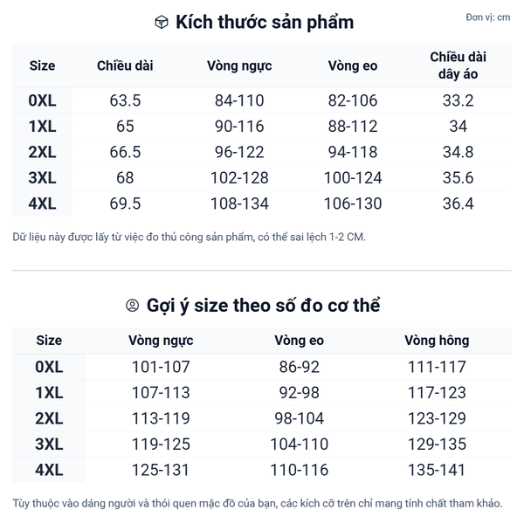Click the Kích thước sản phẩm heading
Screen dimensions: 524x524
tap(265, 23)
